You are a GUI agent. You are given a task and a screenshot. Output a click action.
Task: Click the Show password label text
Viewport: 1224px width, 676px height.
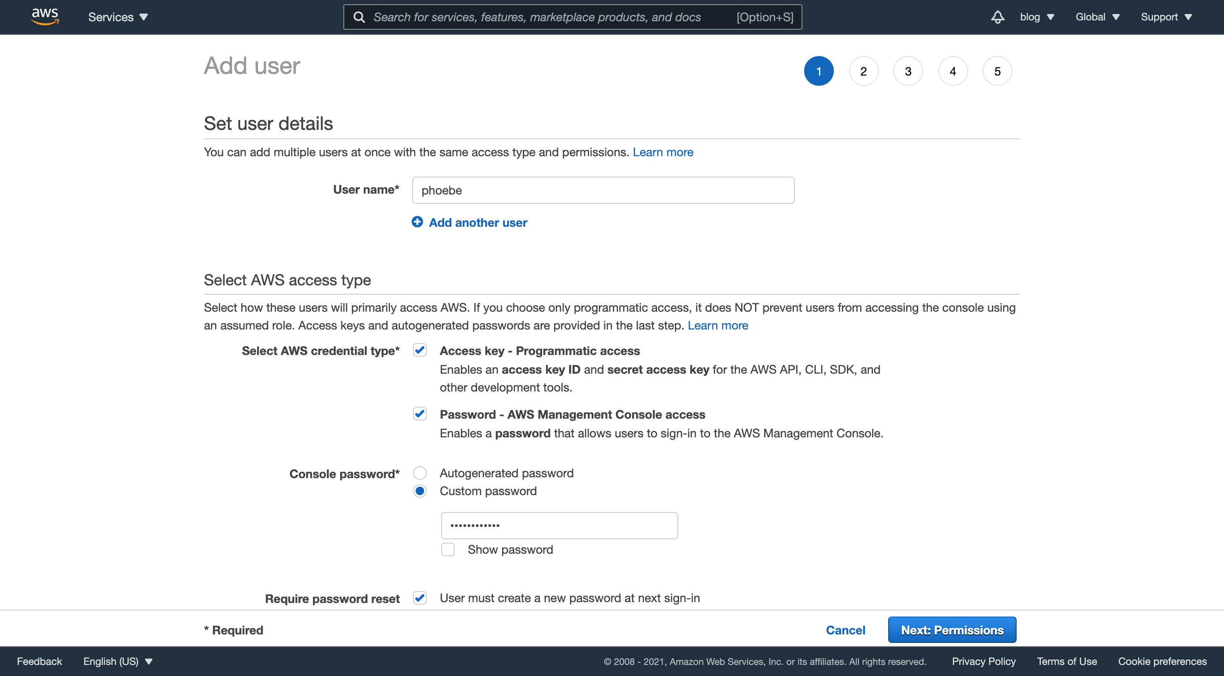[x=510, y=549]
